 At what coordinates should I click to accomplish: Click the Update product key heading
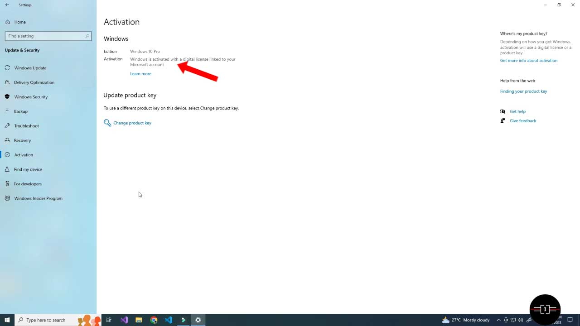pyautogui.click(x=130, y=95)
